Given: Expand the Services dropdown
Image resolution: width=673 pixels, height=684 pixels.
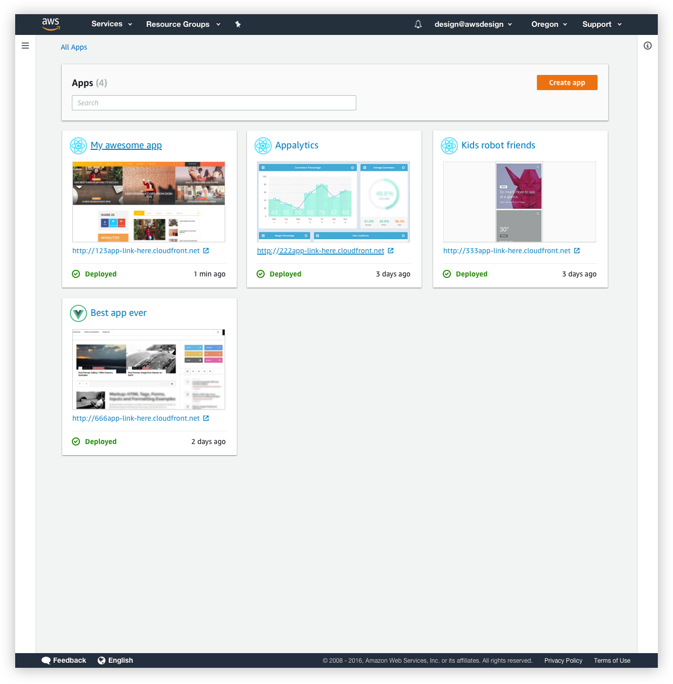Looking at the screenshot, I should pos(112,24).
